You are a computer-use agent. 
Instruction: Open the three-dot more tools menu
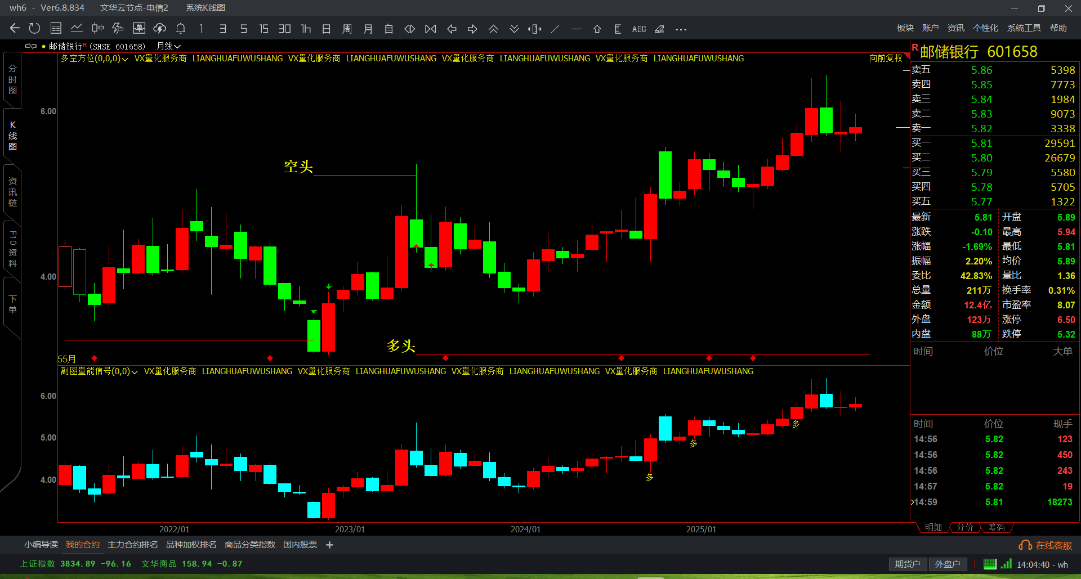pos(681,29)
